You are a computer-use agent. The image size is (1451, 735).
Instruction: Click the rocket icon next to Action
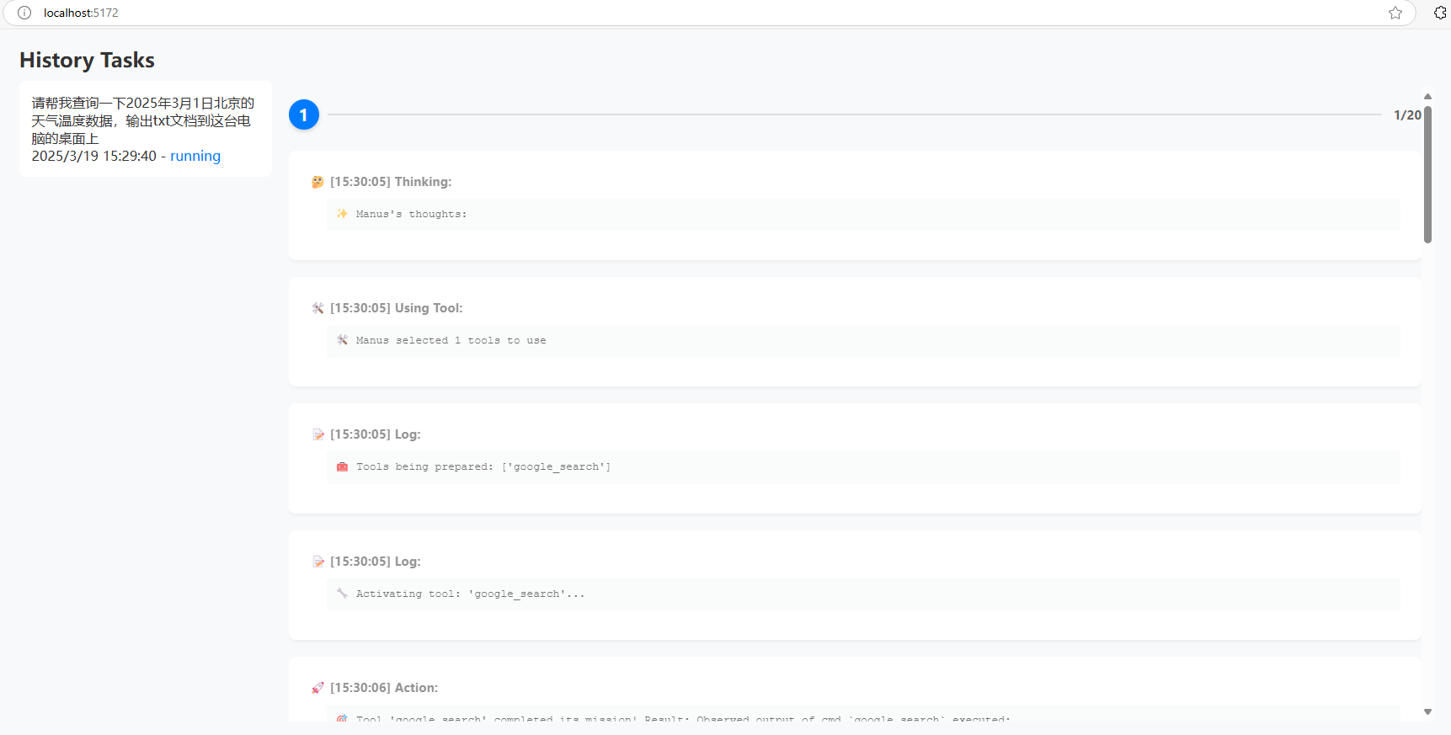[x=317, y=688]
